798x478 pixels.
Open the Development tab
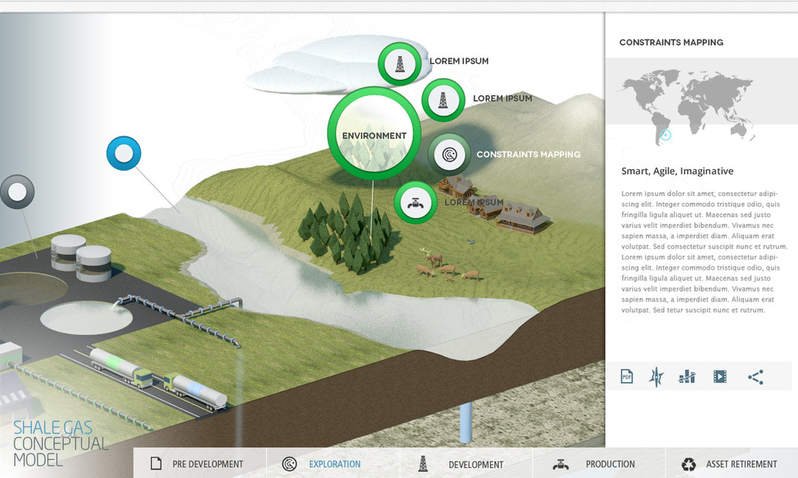pyautogui.click(x=466, y=464)
